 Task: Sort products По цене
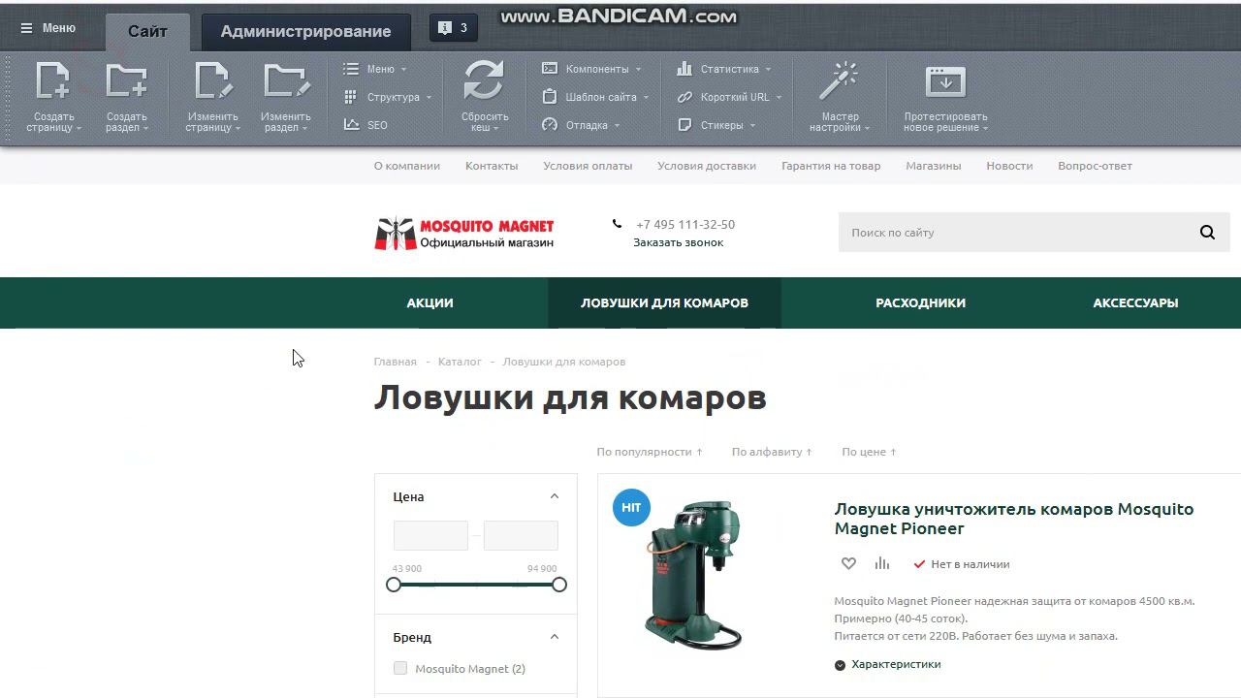click(x=869, y=452)
